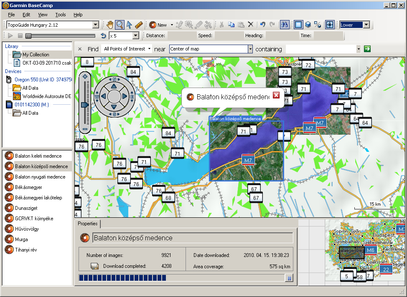The height and width of the screenshot is (297, 407).
Task: Click the compass pan south arrow
Action: point(114,106)
